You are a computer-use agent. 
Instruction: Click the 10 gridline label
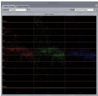pyautogui.click(x=3, y=80)
